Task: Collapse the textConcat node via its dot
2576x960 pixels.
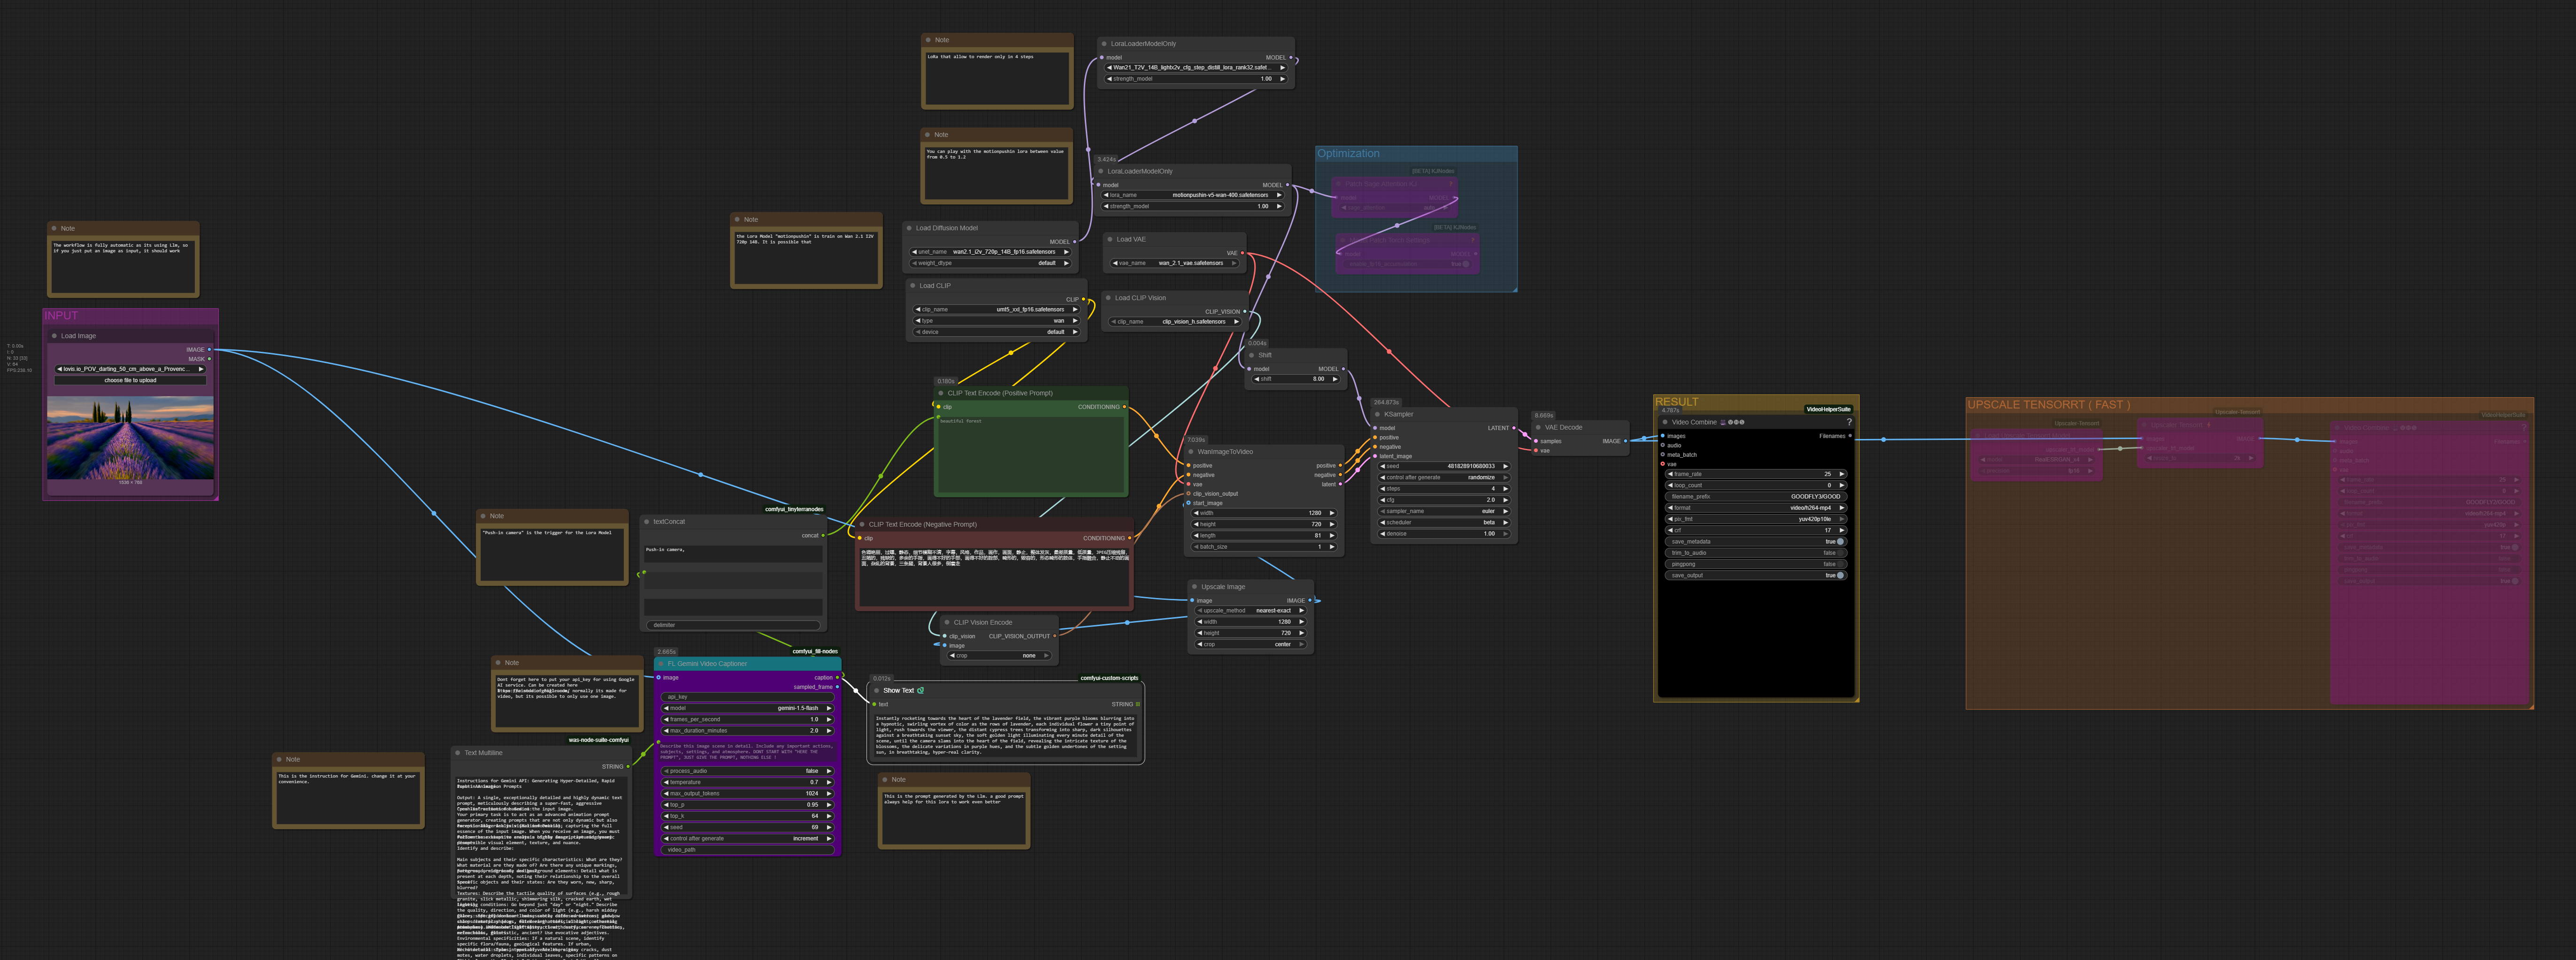Action: (x=647, y=522)
